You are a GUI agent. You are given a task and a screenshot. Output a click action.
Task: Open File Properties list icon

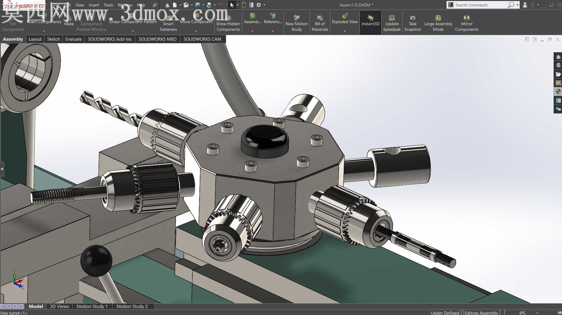coord(251,5)
